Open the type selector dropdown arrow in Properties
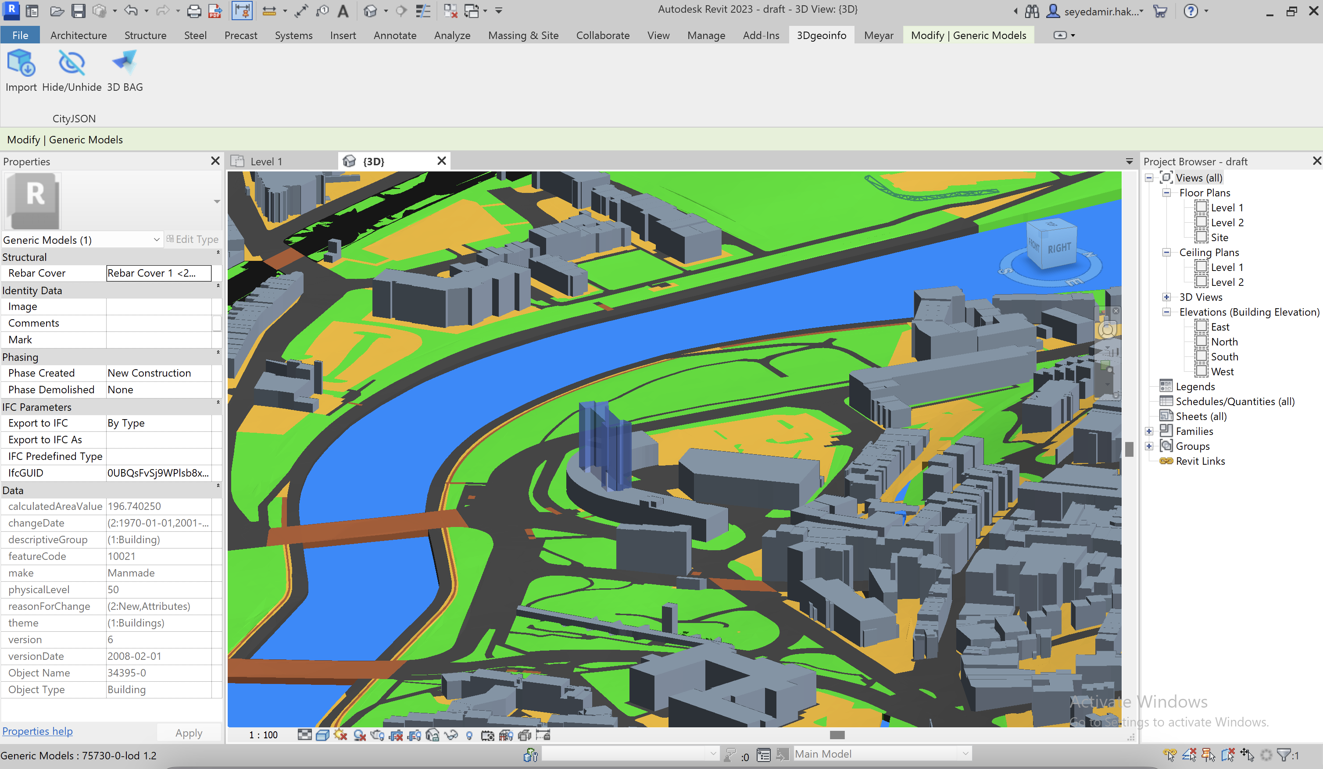The width and height of the screenshot is (1323, 769). click(217, 201)
